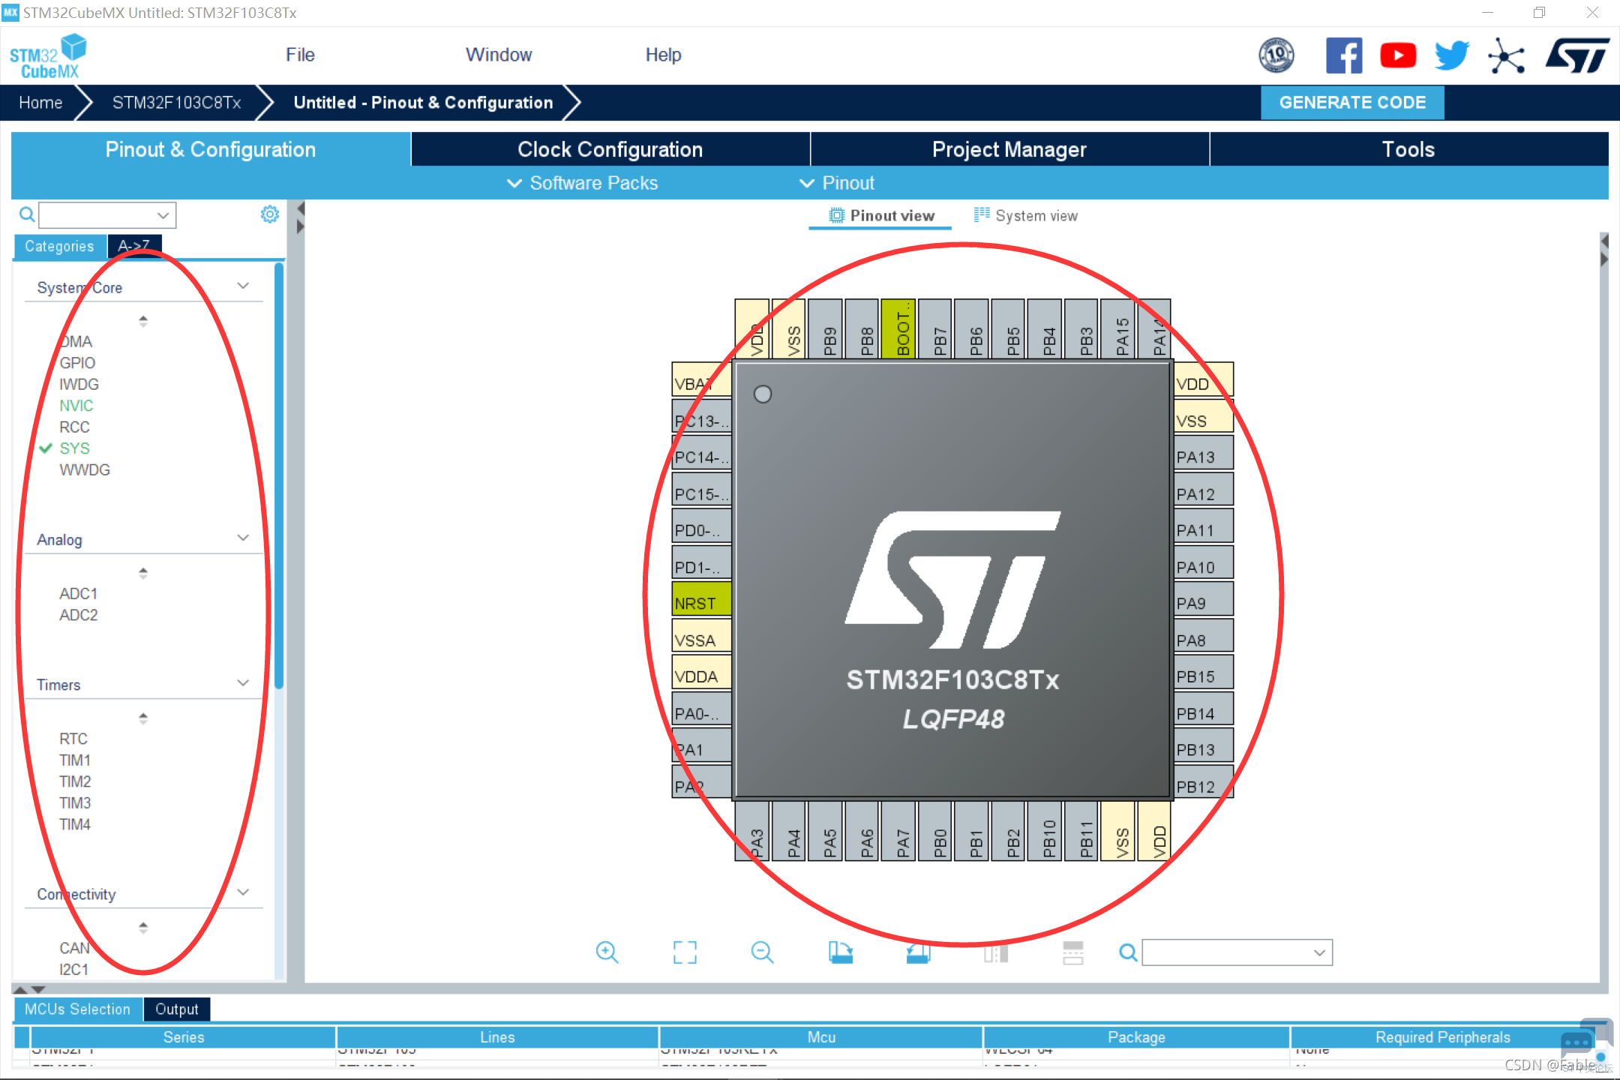
Task: Click the sort arrows under System Core
Action: tap(143, 321)
